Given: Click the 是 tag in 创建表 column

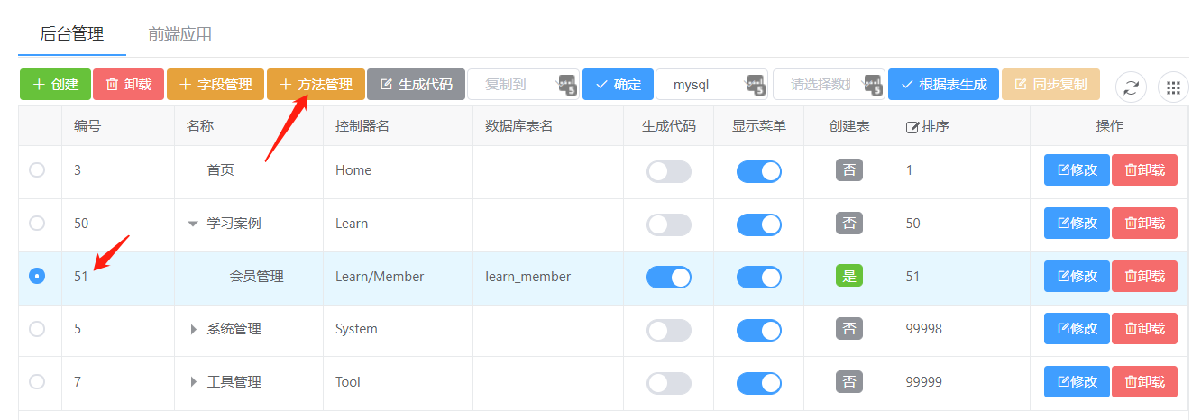Looking at the screenshot, I should (x=848, y=276).
